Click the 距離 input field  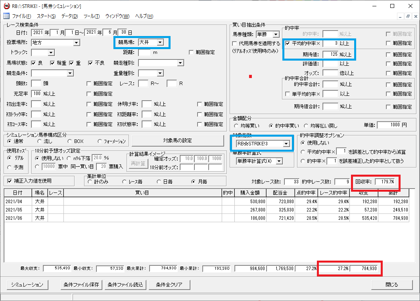click(144, 53)
